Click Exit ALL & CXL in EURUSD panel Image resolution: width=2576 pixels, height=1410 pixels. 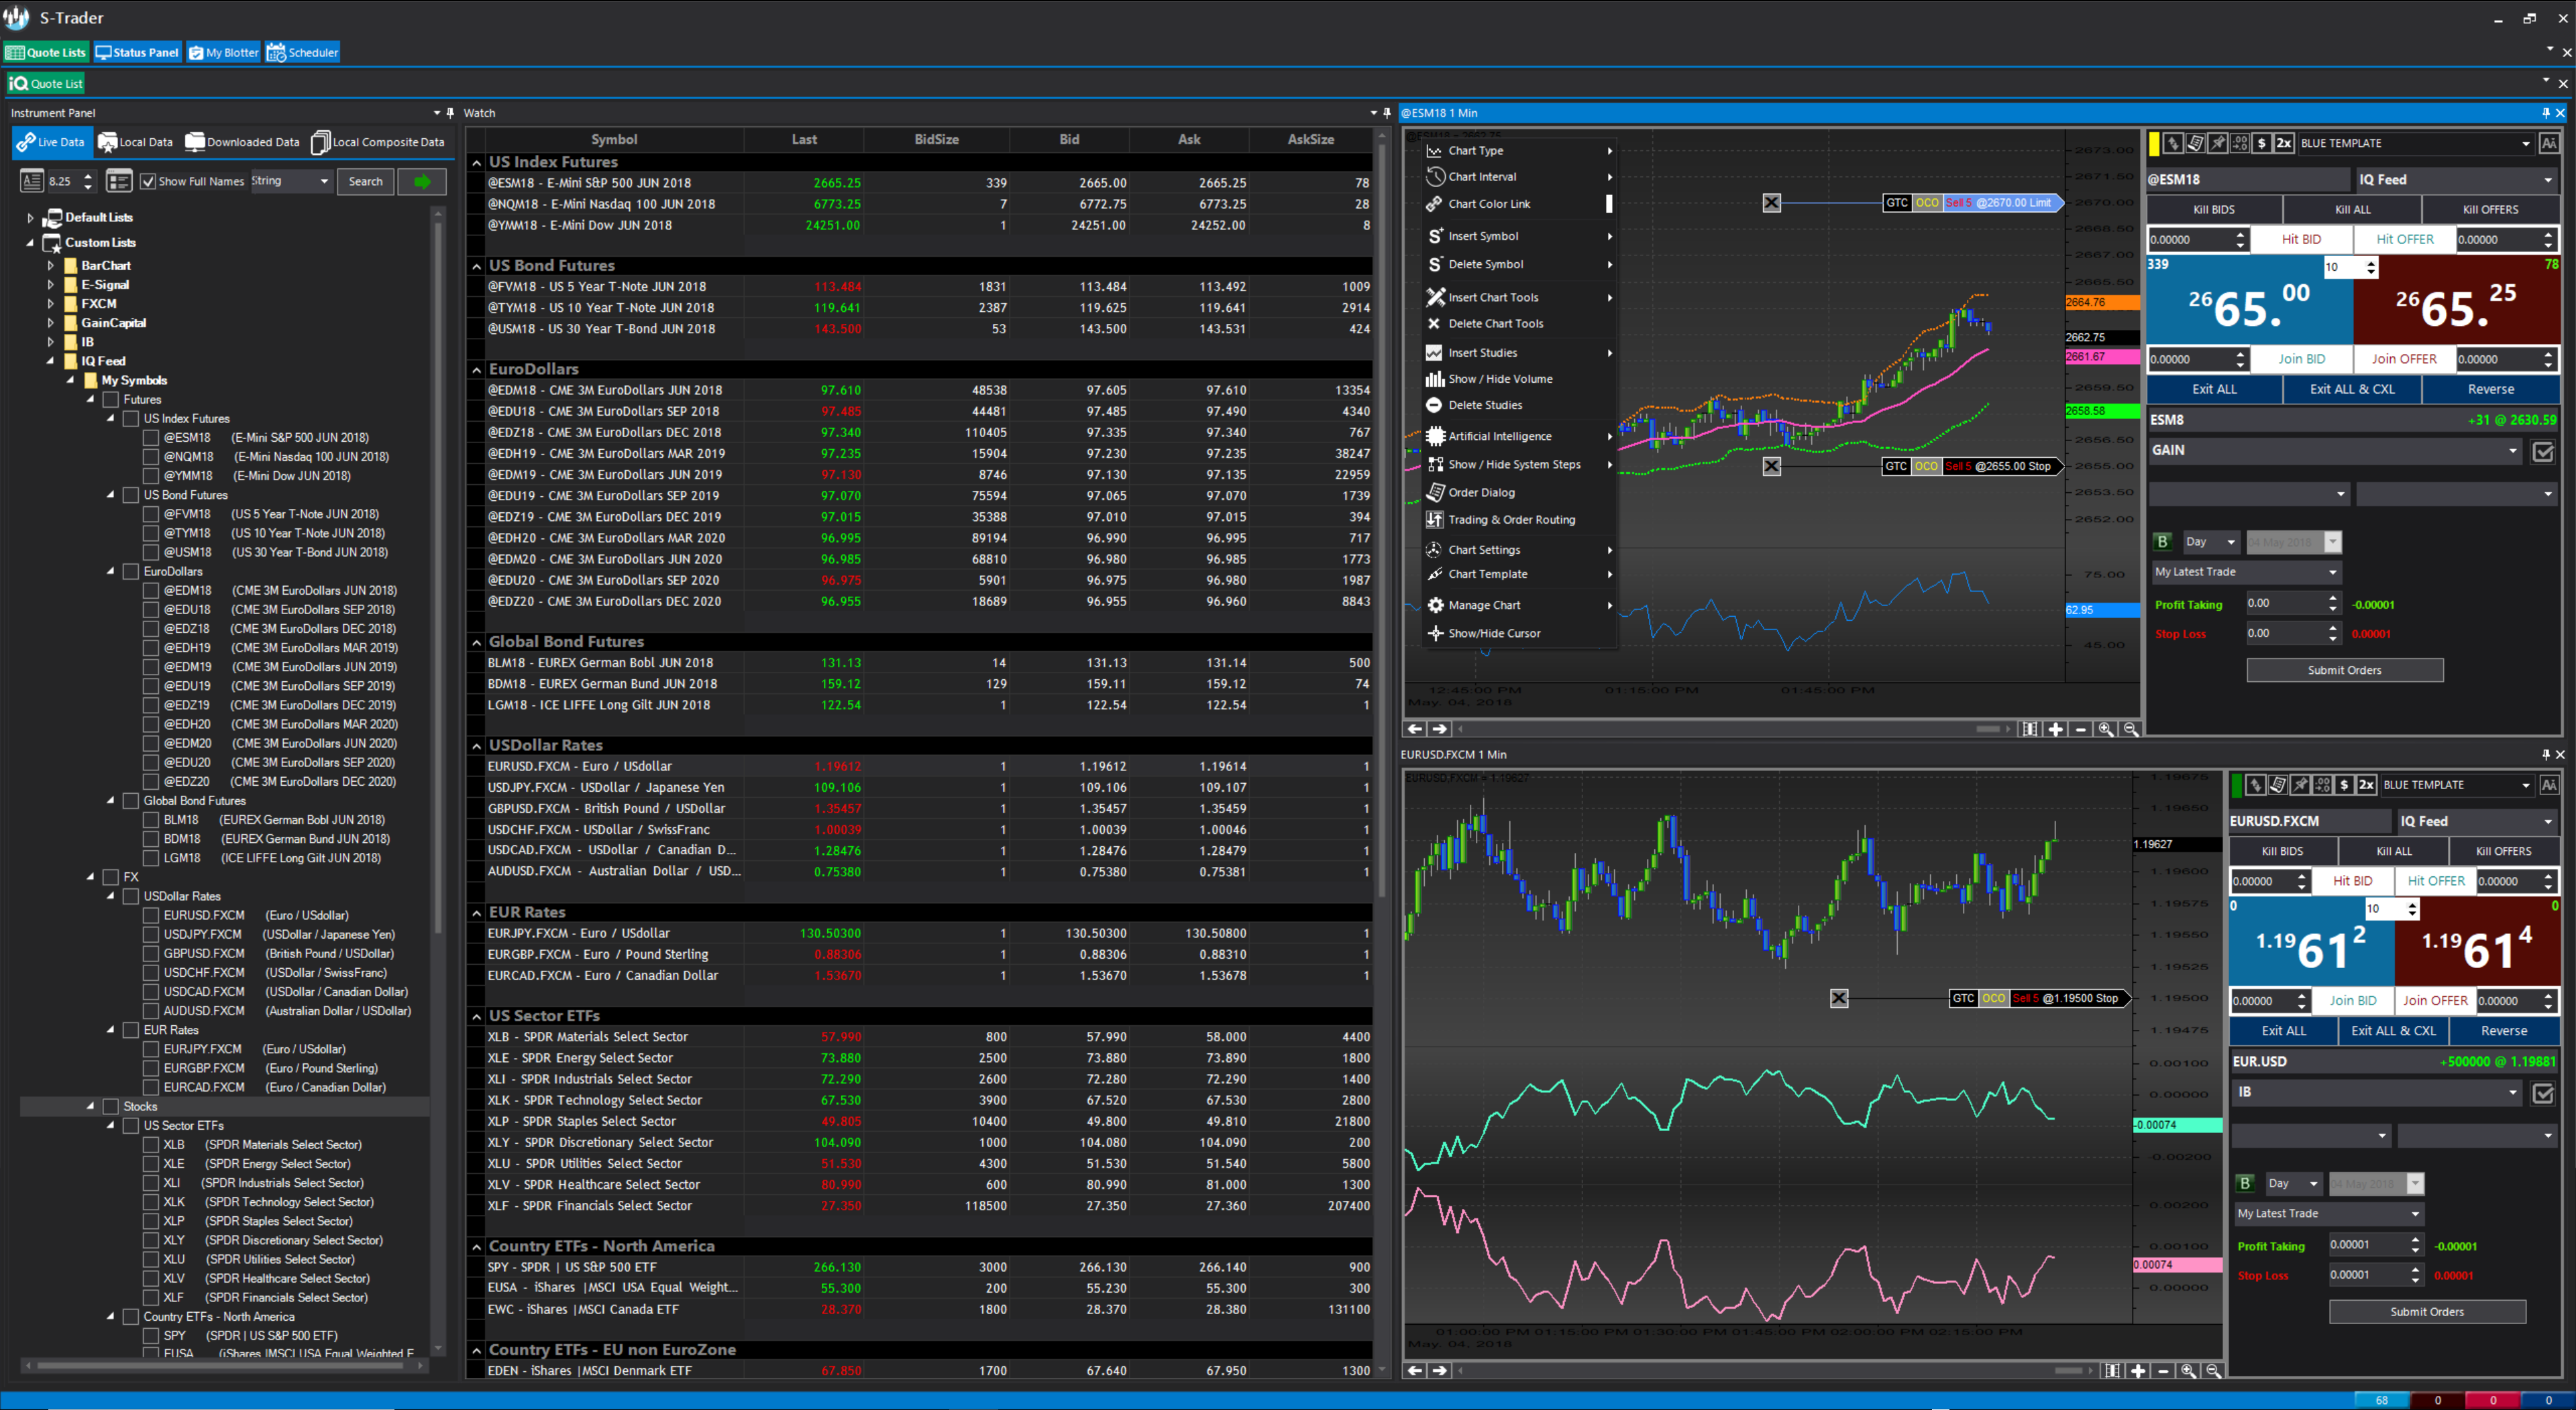pyautogui.click(x=2393, y=1031)
